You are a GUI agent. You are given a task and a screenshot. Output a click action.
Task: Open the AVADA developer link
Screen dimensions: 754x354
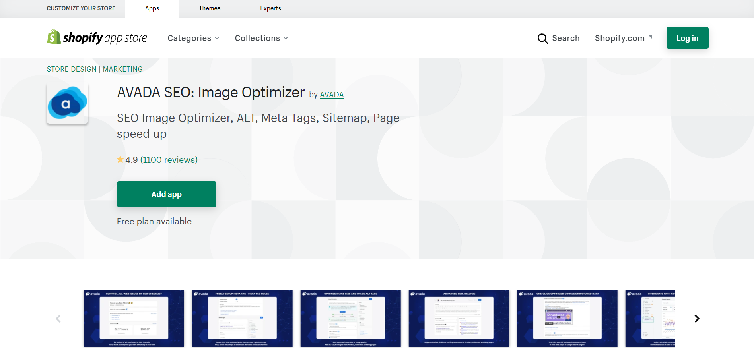coord(332,95)
